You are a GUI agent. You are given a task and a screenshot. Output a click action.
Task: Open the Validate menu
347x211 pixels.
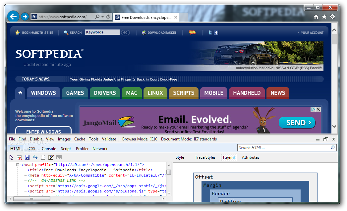[x=109, y=139]
